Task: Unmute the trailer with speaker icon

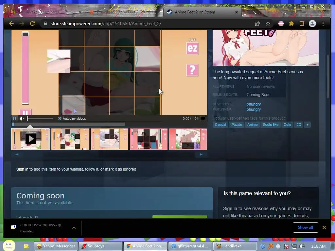Action: point(22,118)
